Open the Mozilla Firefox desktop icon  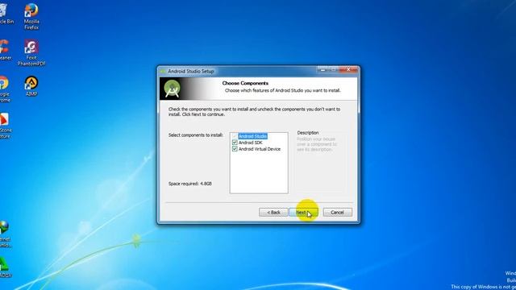31,16
